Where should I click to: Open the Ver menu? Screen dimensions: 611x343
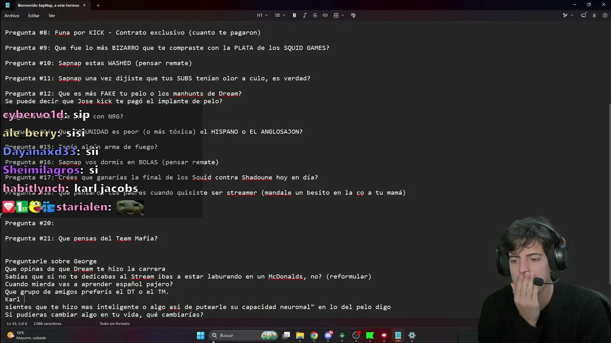[x=52, y=16]
